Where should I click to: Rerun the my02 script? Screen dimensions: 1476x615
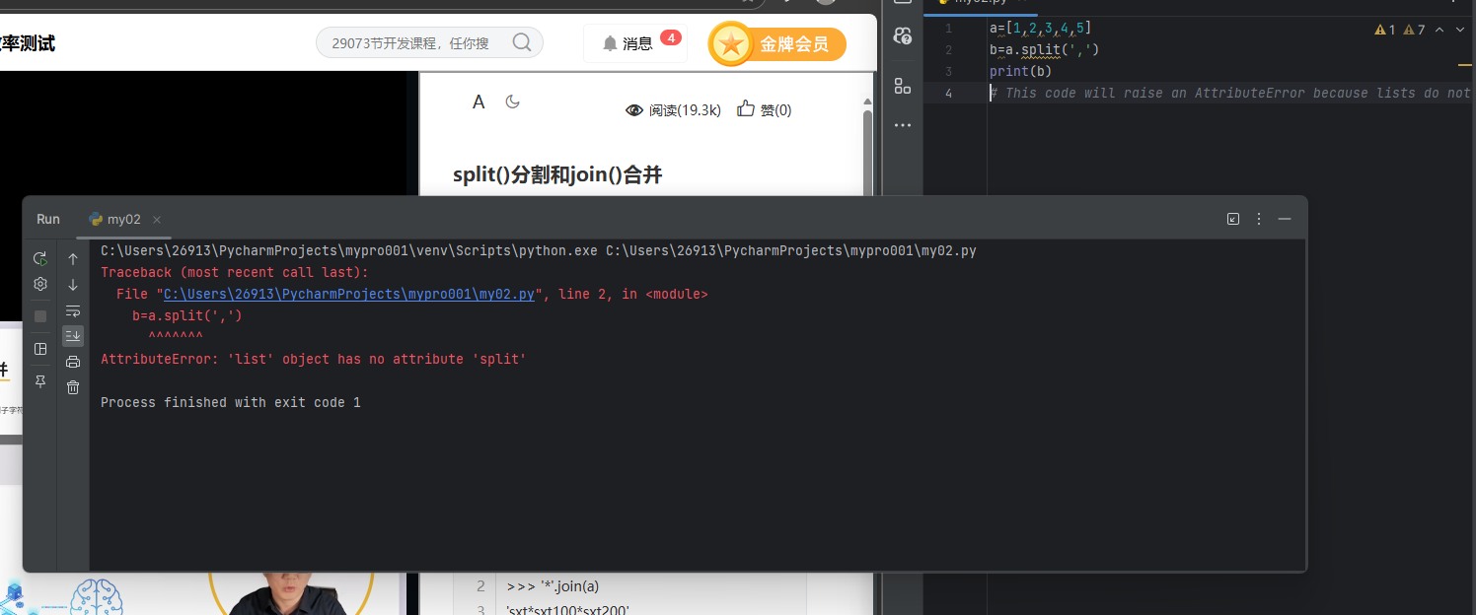tap(40, 257)
